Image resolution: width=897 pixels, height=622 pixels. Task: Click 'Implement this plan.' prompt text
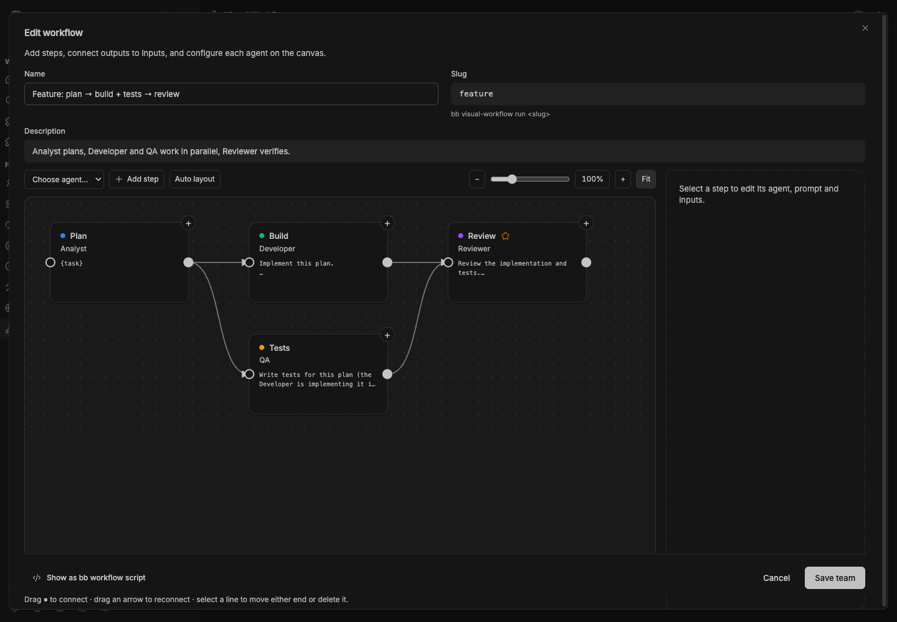click(297, 264)
